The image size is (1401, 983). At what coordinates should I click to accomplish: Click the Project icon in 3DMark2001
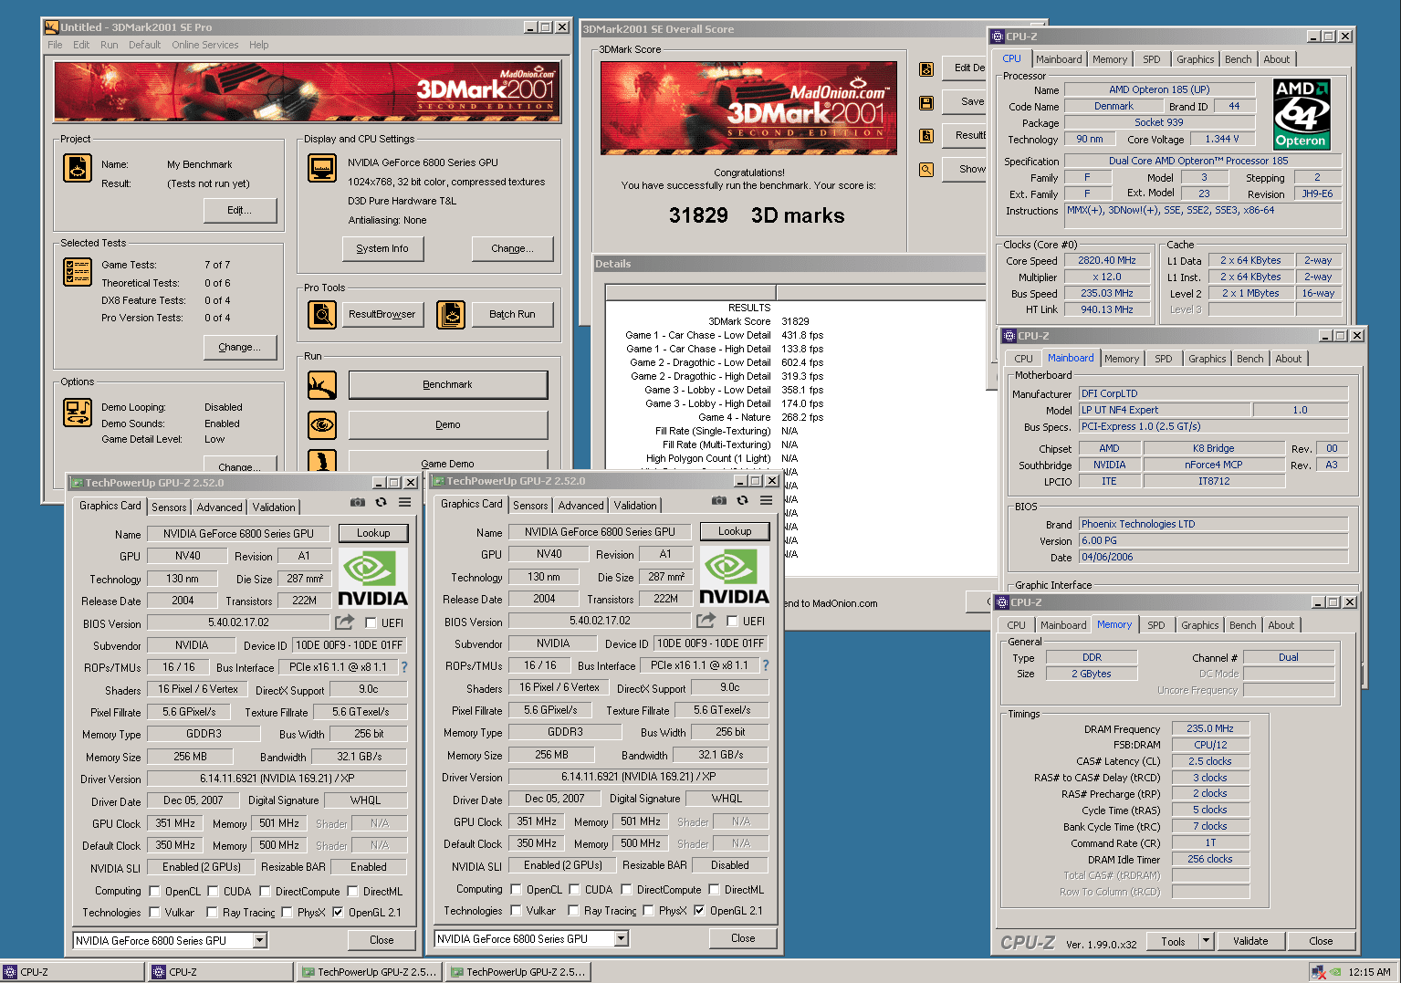point(78,168)
